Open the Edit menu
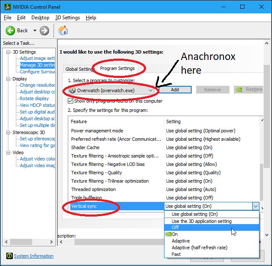The width and height of the screenshot is (272, 266). click(x=21, y=18)
